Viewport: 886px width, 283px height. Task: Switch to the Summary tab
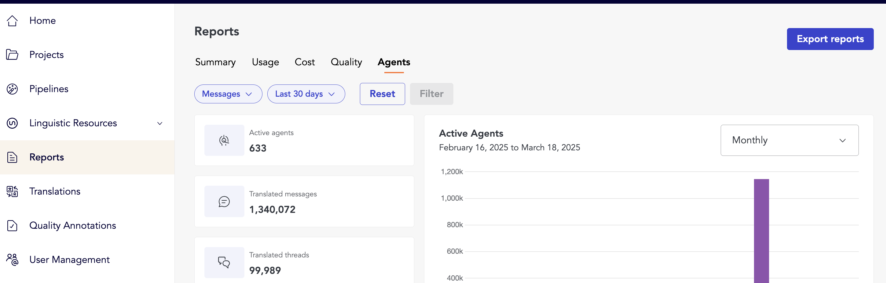point(215,62)
